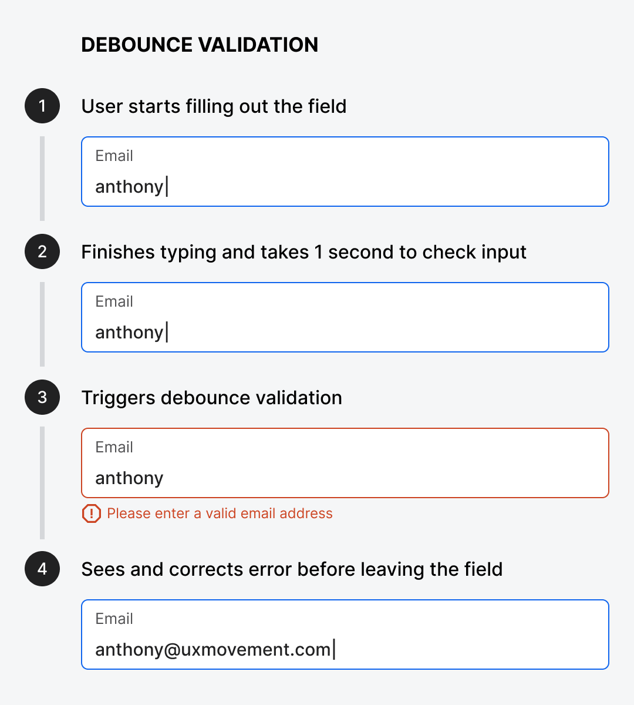Click the gray connector line below step 2
634x705 pixels.
(42, 324)
